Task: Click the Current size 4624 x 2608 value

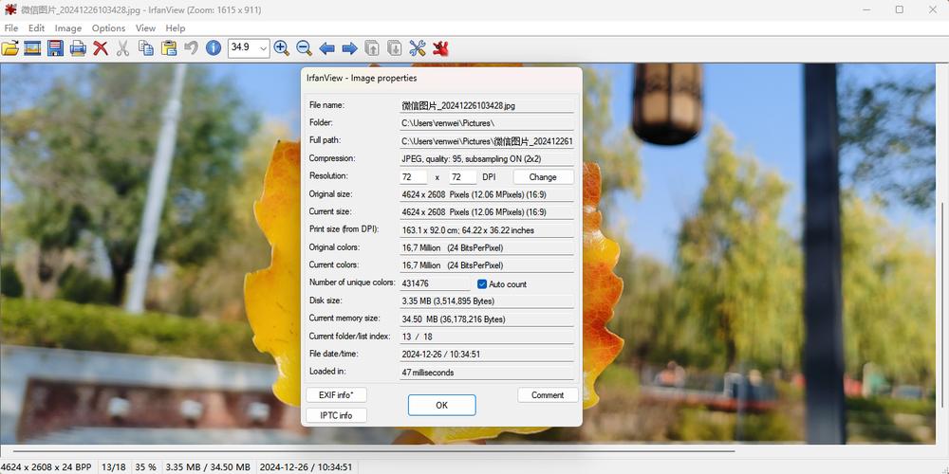Action: pos(487,212)
